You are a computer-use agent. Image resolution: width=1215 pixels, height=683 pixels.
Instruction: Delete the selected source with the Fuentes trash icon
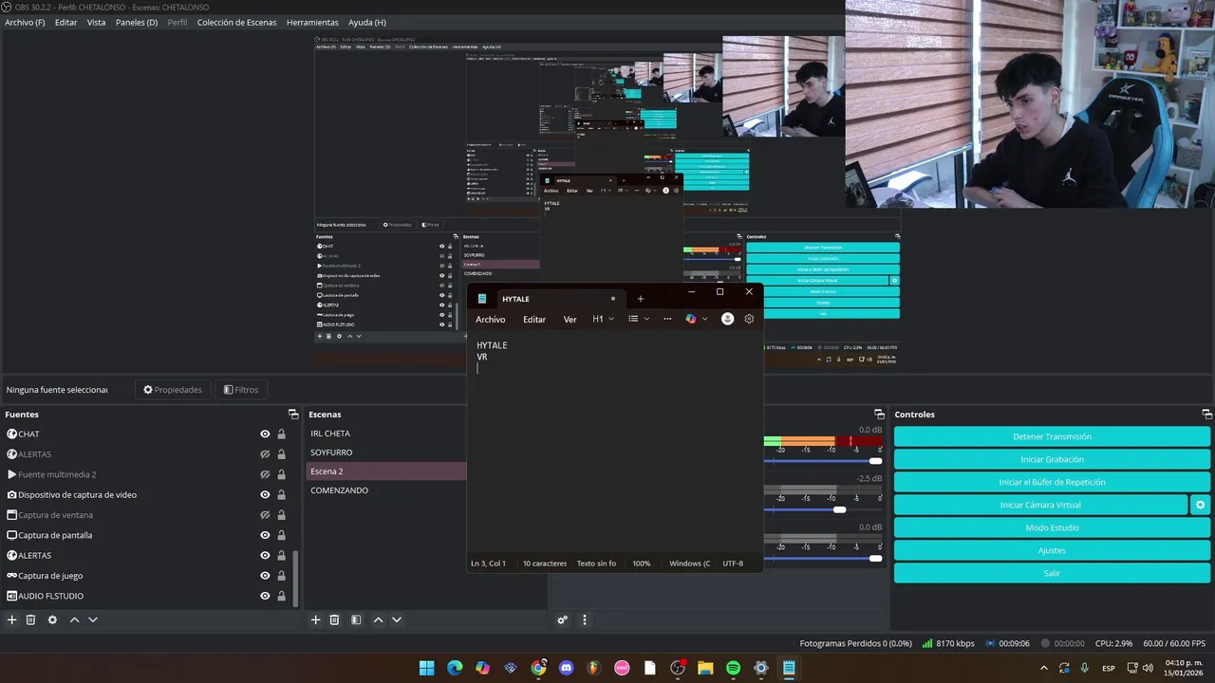[30, 619]
